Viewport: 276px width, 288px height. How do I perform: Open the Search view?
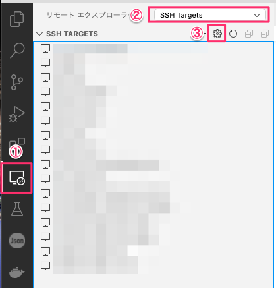click(17, 51)
